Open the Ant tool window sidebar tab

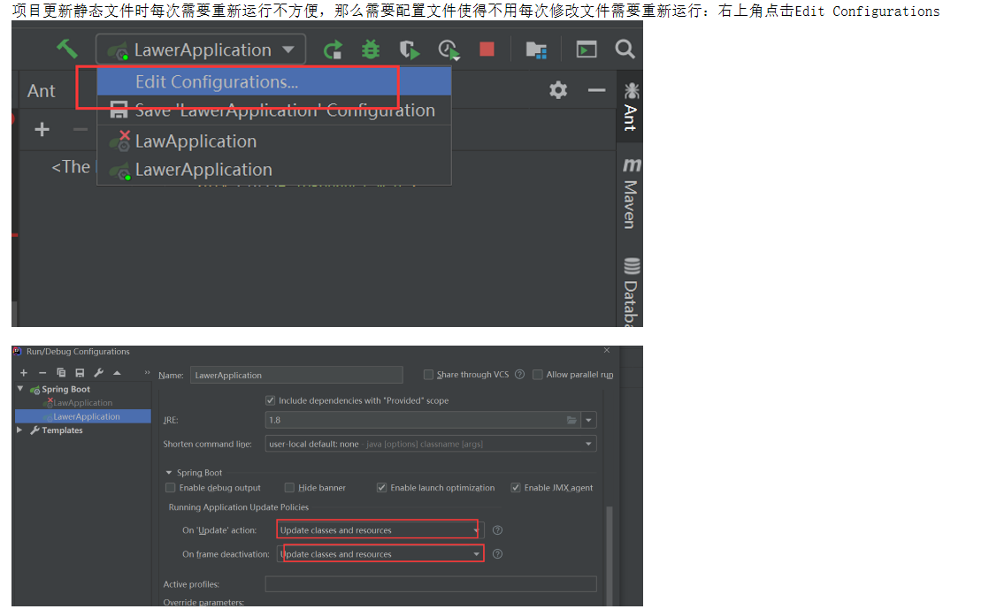(x=630, y=106)
